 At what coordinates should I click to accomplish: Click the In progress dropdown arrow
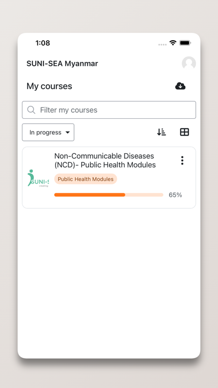68,132
